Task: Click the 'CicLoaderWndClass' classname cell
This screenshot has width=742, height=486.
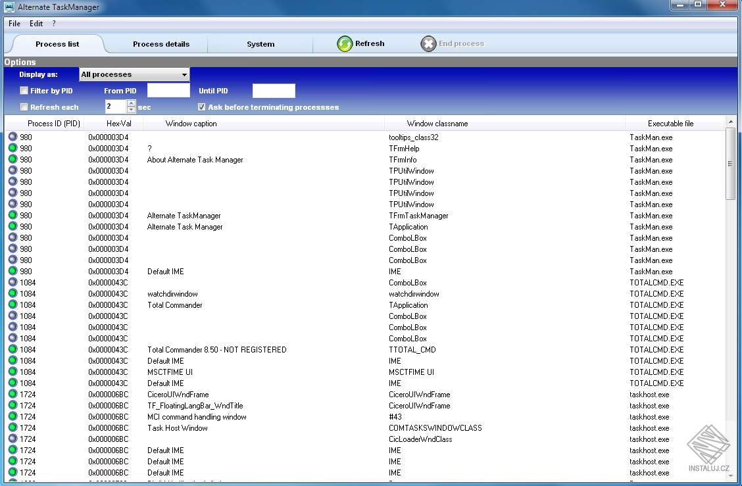Action: click(x=420, y=439)
